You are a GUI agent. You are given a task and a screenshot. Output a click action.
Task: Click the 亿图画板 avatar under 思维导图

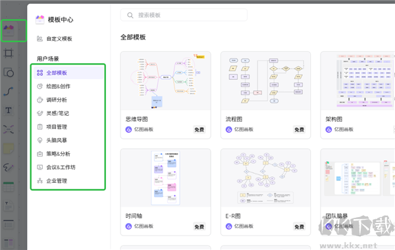tap(128, 130)
